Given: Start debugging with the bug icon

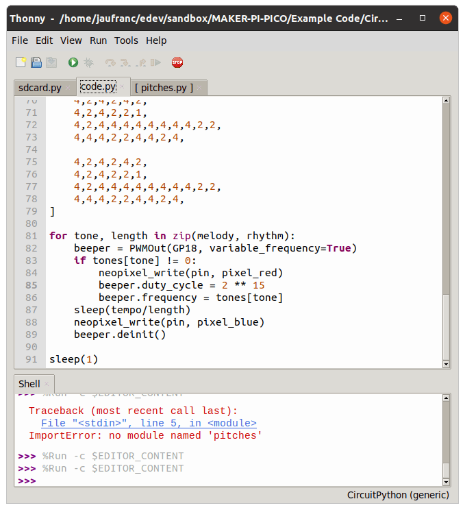Looking at the screenshot, I should tap(88, 62).
